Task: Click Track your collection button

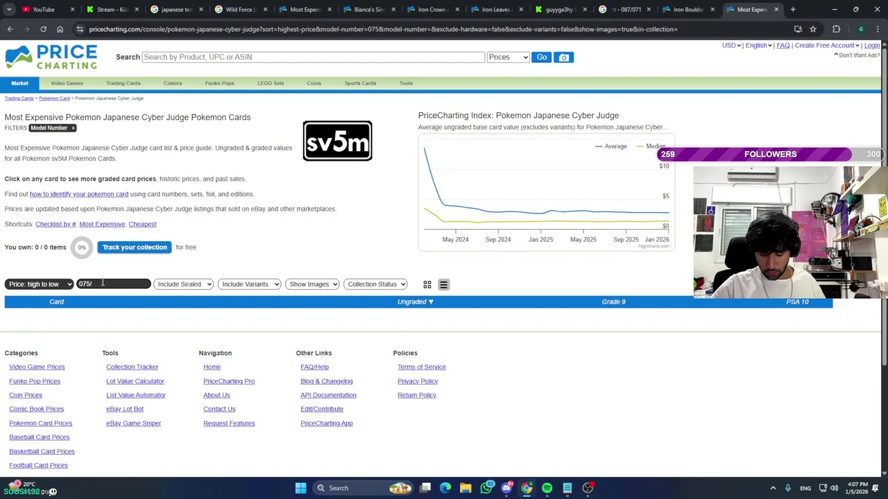Action: coord(135,247)
